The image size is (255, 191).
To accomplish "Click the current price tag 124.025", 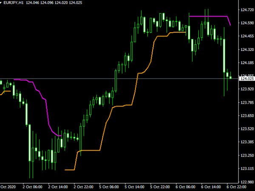I will (246, 79).
